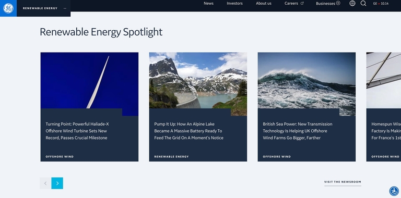Click the Careers external link icon
Image resolution: width=401 pixels, height=198 pixels.
point(302,3)
